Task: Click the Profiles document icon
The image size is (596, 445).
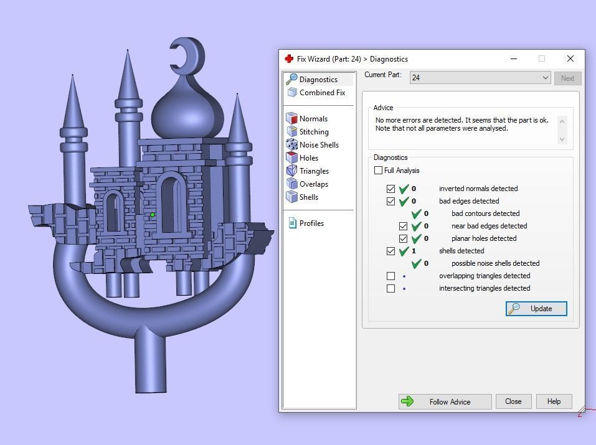Action: coord(292,223)
